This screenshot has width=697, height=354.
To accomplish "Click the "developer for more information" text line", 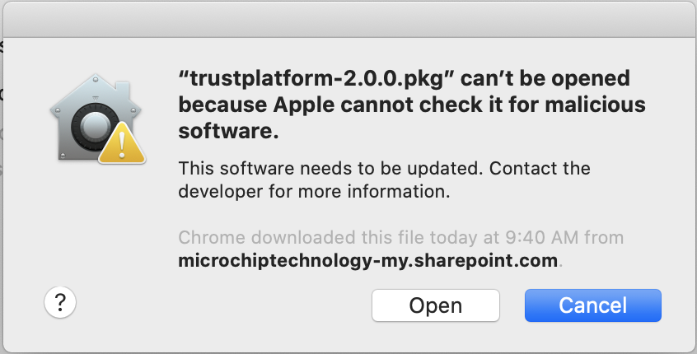I will pos(314,193).
